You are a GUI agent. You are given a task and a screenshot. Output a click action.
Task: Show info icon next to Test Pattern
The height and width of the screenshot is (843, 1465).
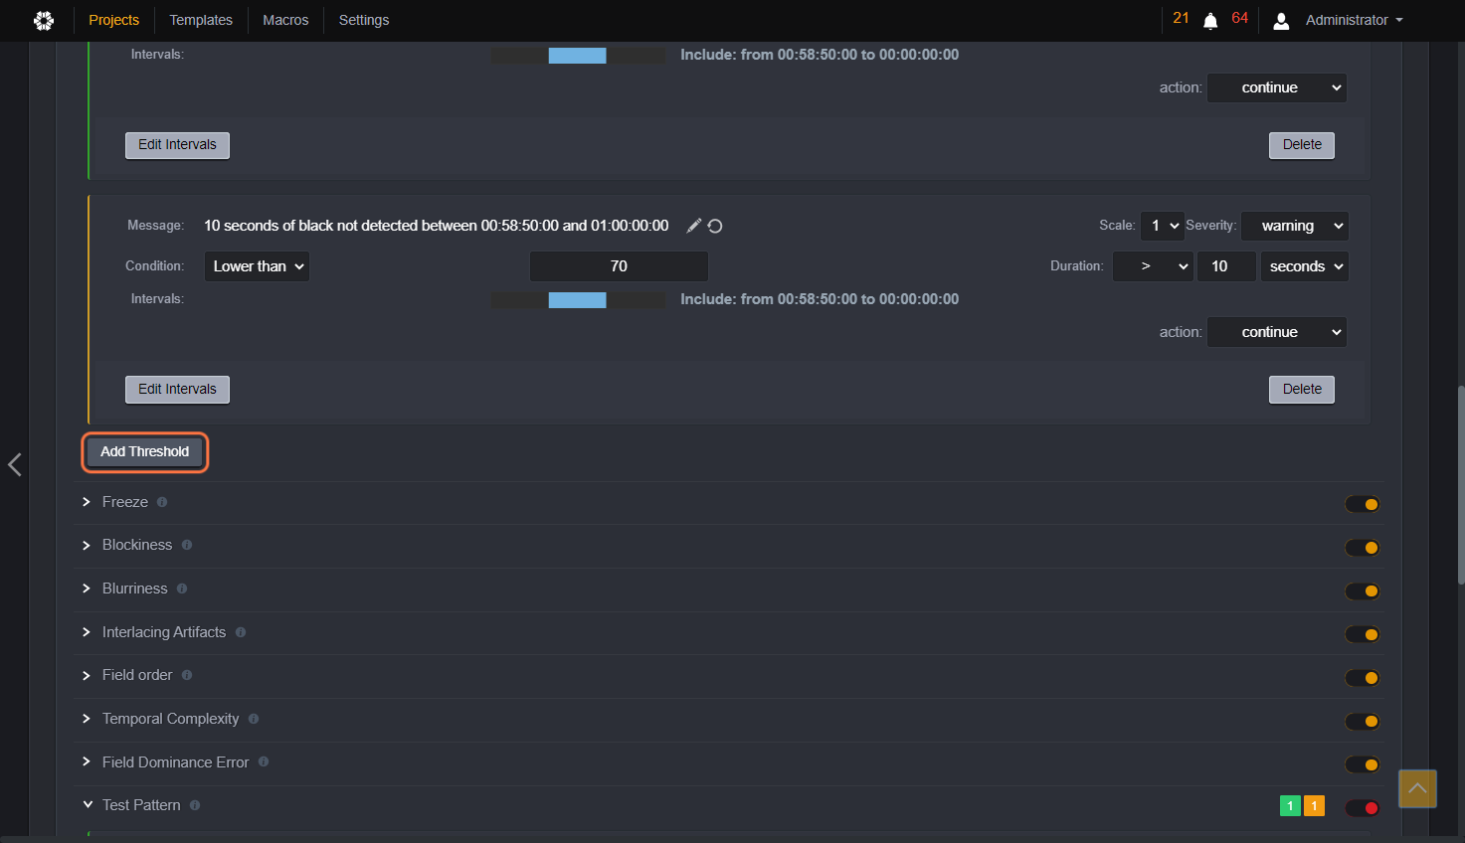tap(195, 805)
